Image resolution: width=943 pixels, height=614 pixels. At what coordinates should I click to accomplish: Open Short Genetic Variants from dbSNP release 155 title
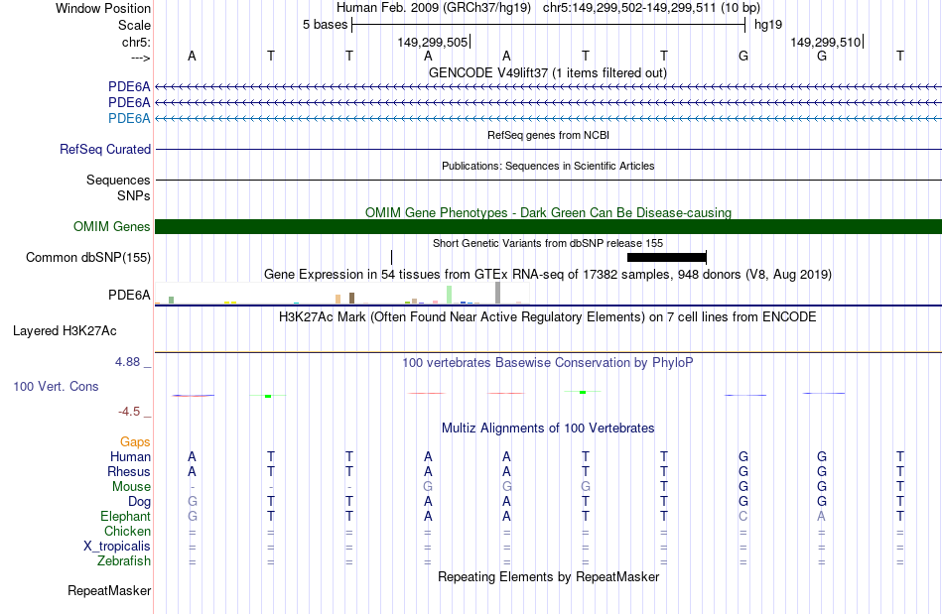(x=548, y=243)
